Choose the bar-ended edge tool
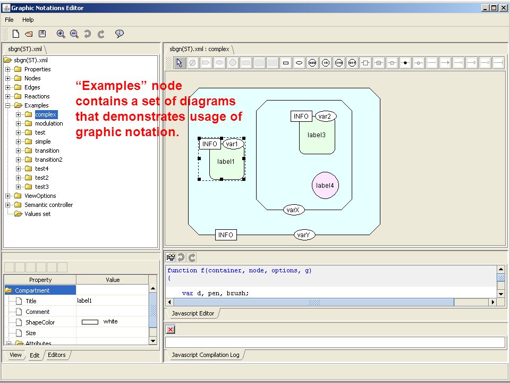 tap(498, 63)
